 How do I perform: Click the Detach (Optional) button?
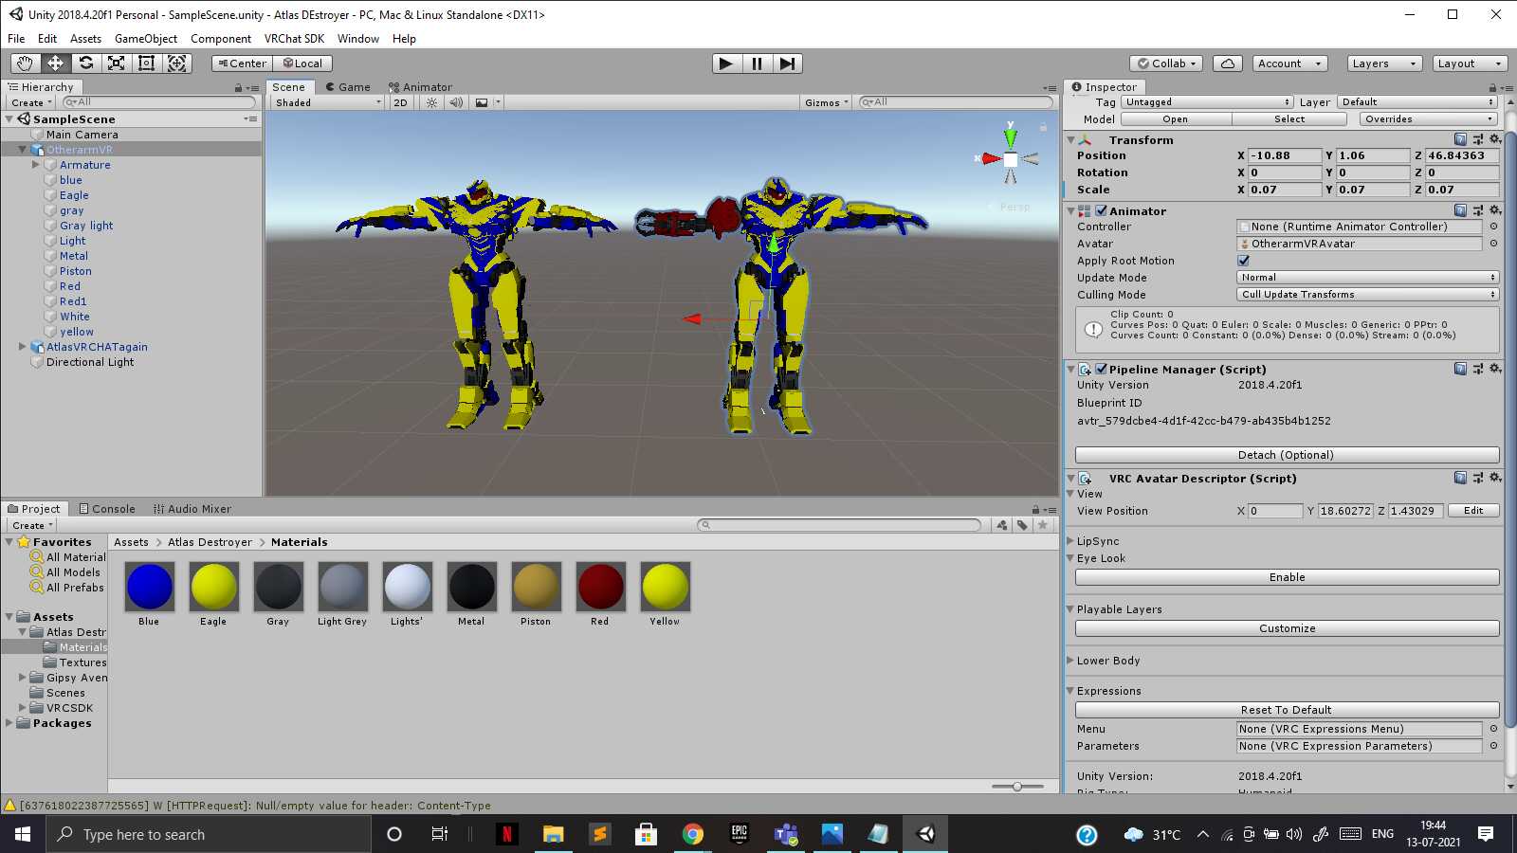point(1287,455)
